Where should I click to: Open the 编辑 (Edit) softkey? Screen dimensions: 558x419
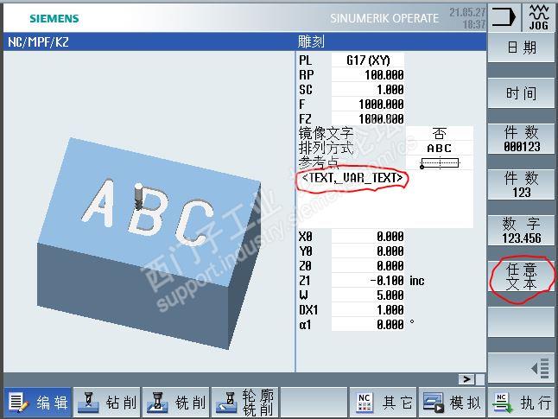(37, 403)
